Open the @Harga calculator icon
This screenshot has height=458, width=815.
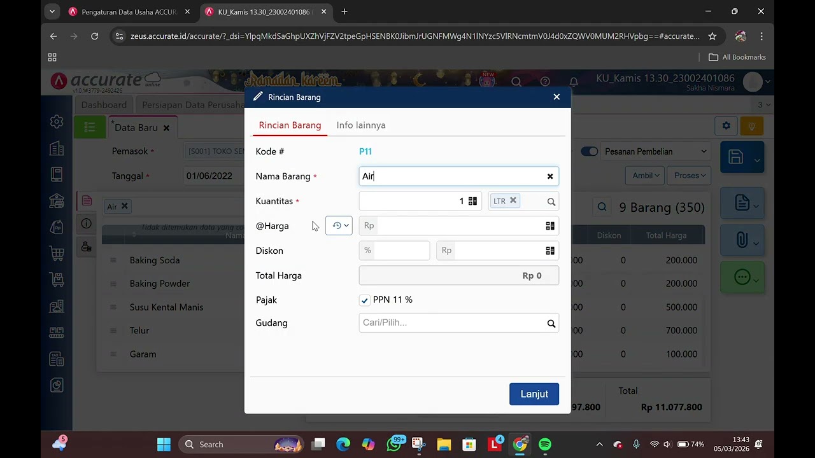click(x=550, y=226)
